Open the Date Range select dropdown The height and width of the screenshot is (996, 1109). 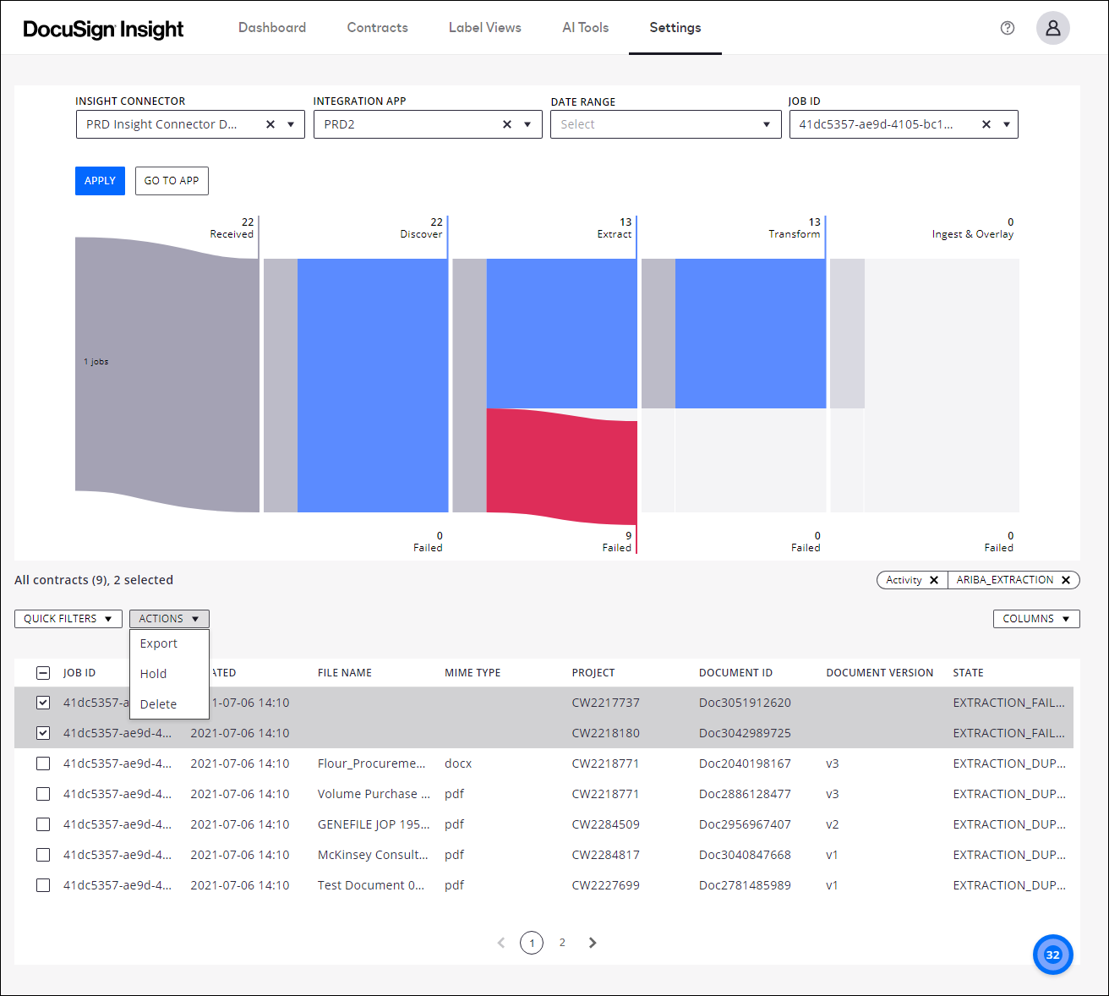[665, 123]
